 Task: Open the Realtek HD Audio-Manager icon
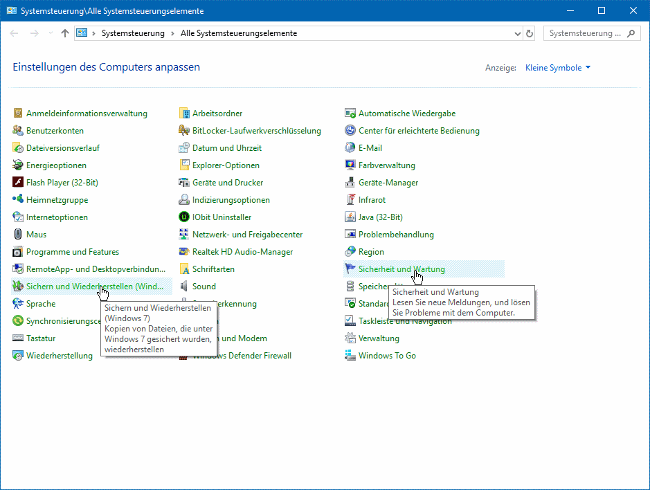(184, 252)
